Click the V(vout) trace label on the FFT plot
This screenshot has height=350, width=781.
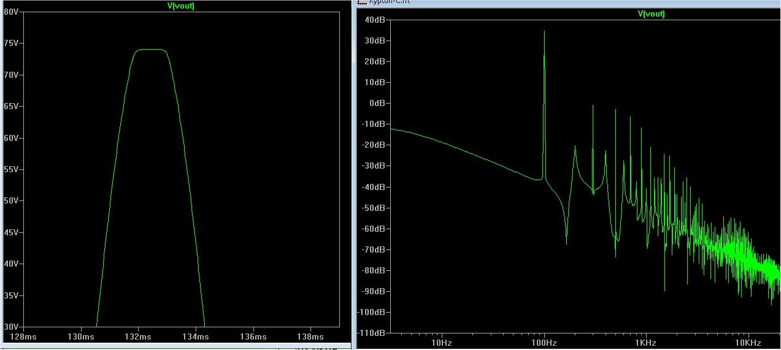651,13
